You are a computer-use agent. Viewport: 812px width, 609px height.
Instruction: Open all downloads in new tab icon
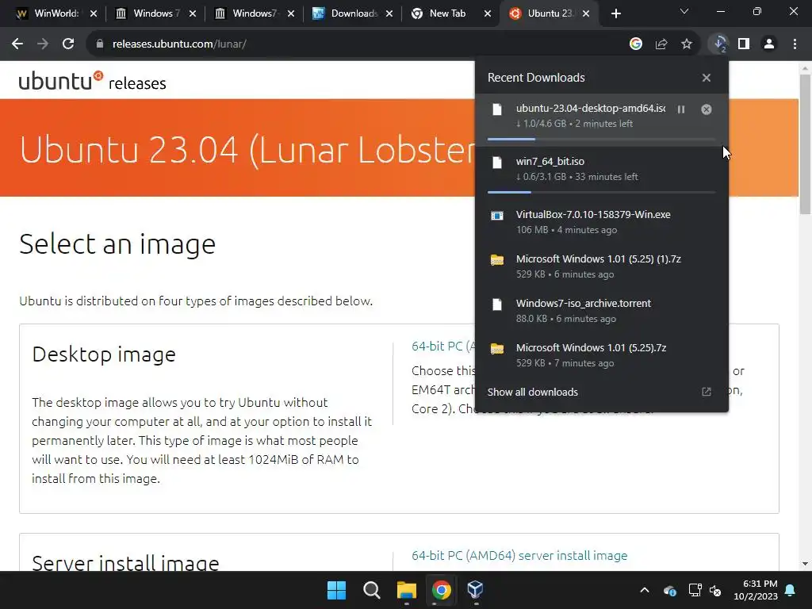[x=707, y=392]
